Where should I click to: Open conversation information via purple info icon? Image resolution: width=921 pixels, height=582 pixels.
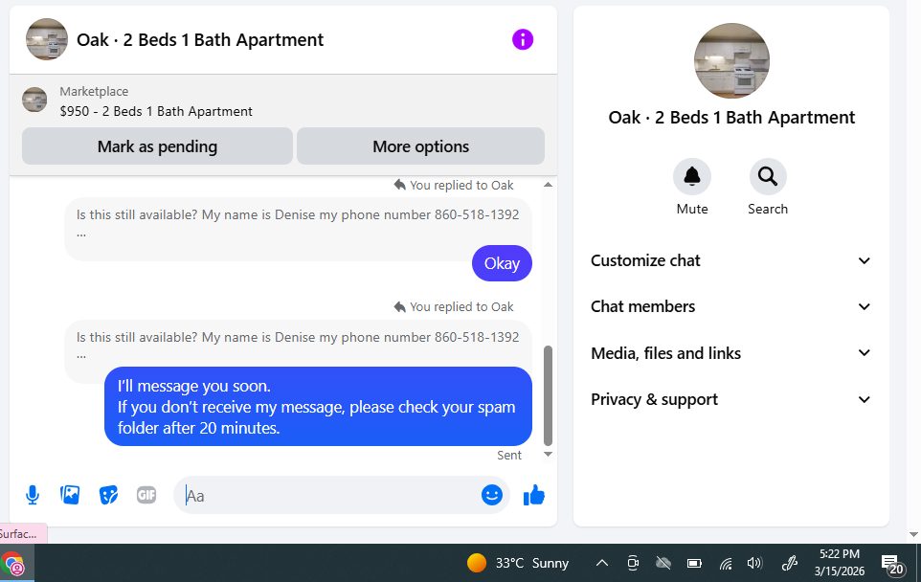522,40
